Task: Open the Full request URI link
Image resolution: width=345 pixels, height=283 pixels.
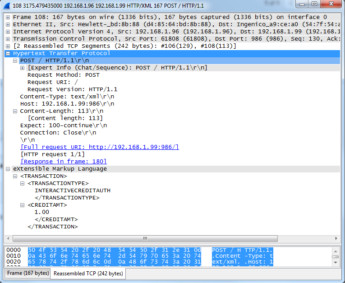Action: [x=100, y=147]
